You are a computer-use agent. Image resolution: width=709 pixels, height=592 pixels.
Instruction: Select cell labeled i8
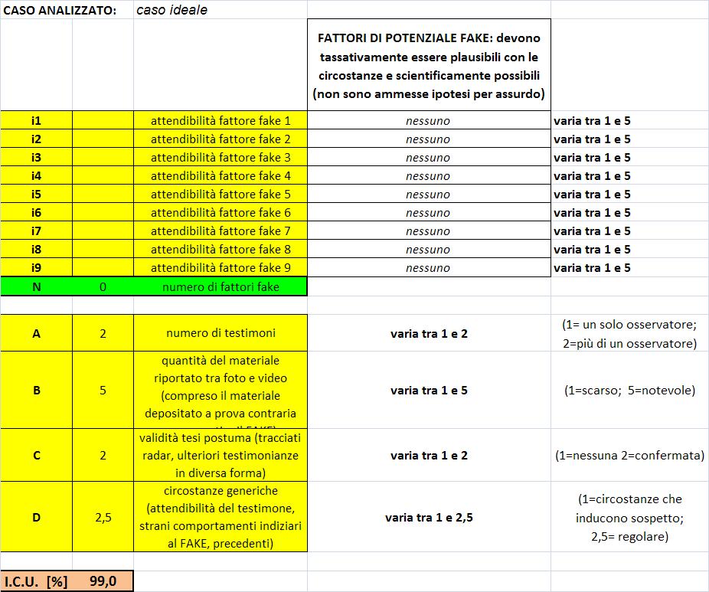click(36, 249)
